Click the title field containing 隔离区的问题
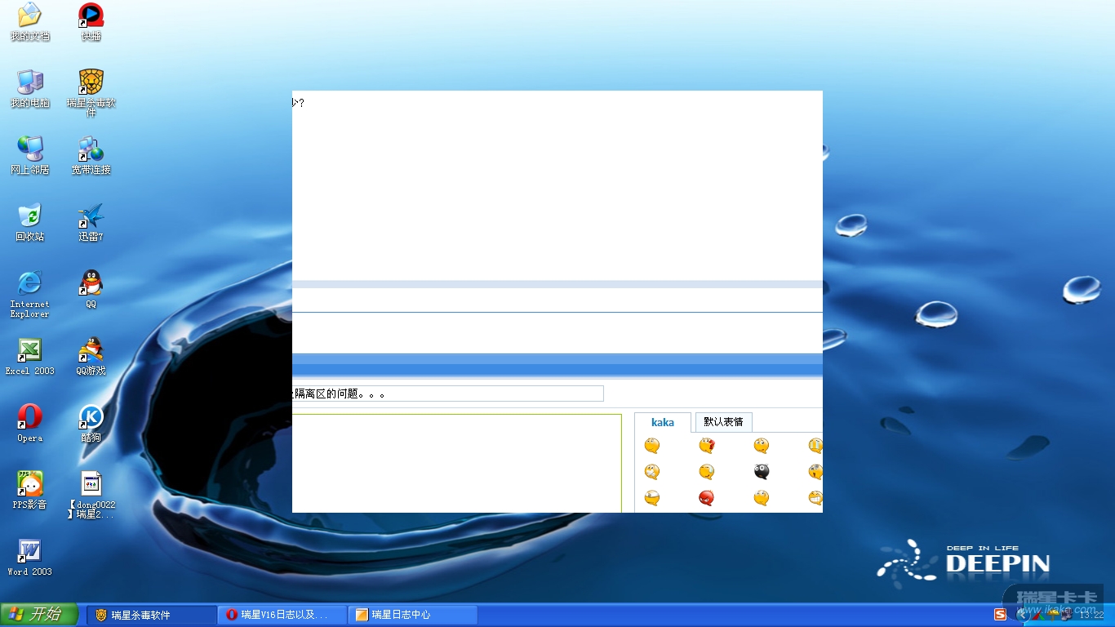The width and height of the screenshot is (1115, 627). click(x=447, y=394)
